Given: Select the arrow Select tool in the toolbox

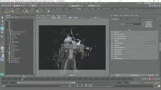Looking at the screenshot, I should pyautogui.click(x=2, y=17).
